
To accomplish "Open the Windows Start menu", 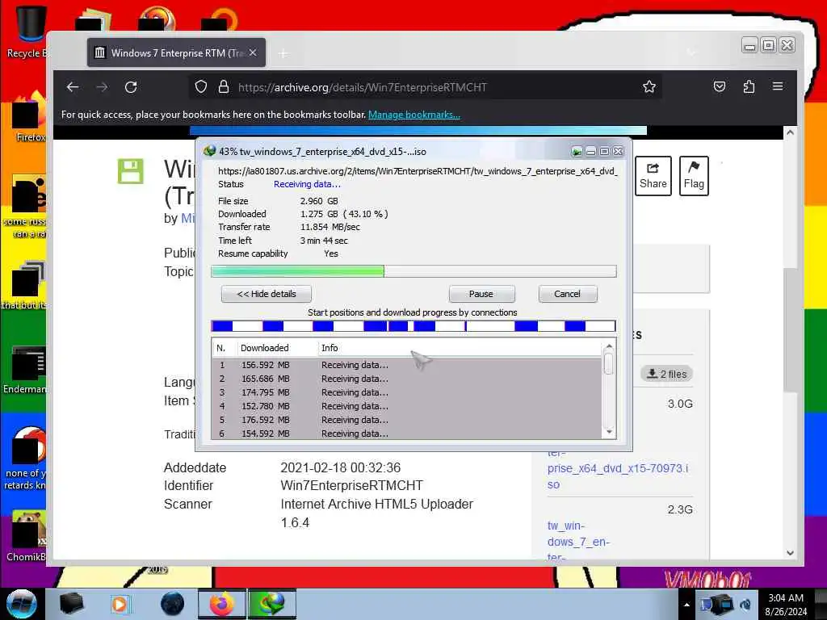I will (21, 604).
